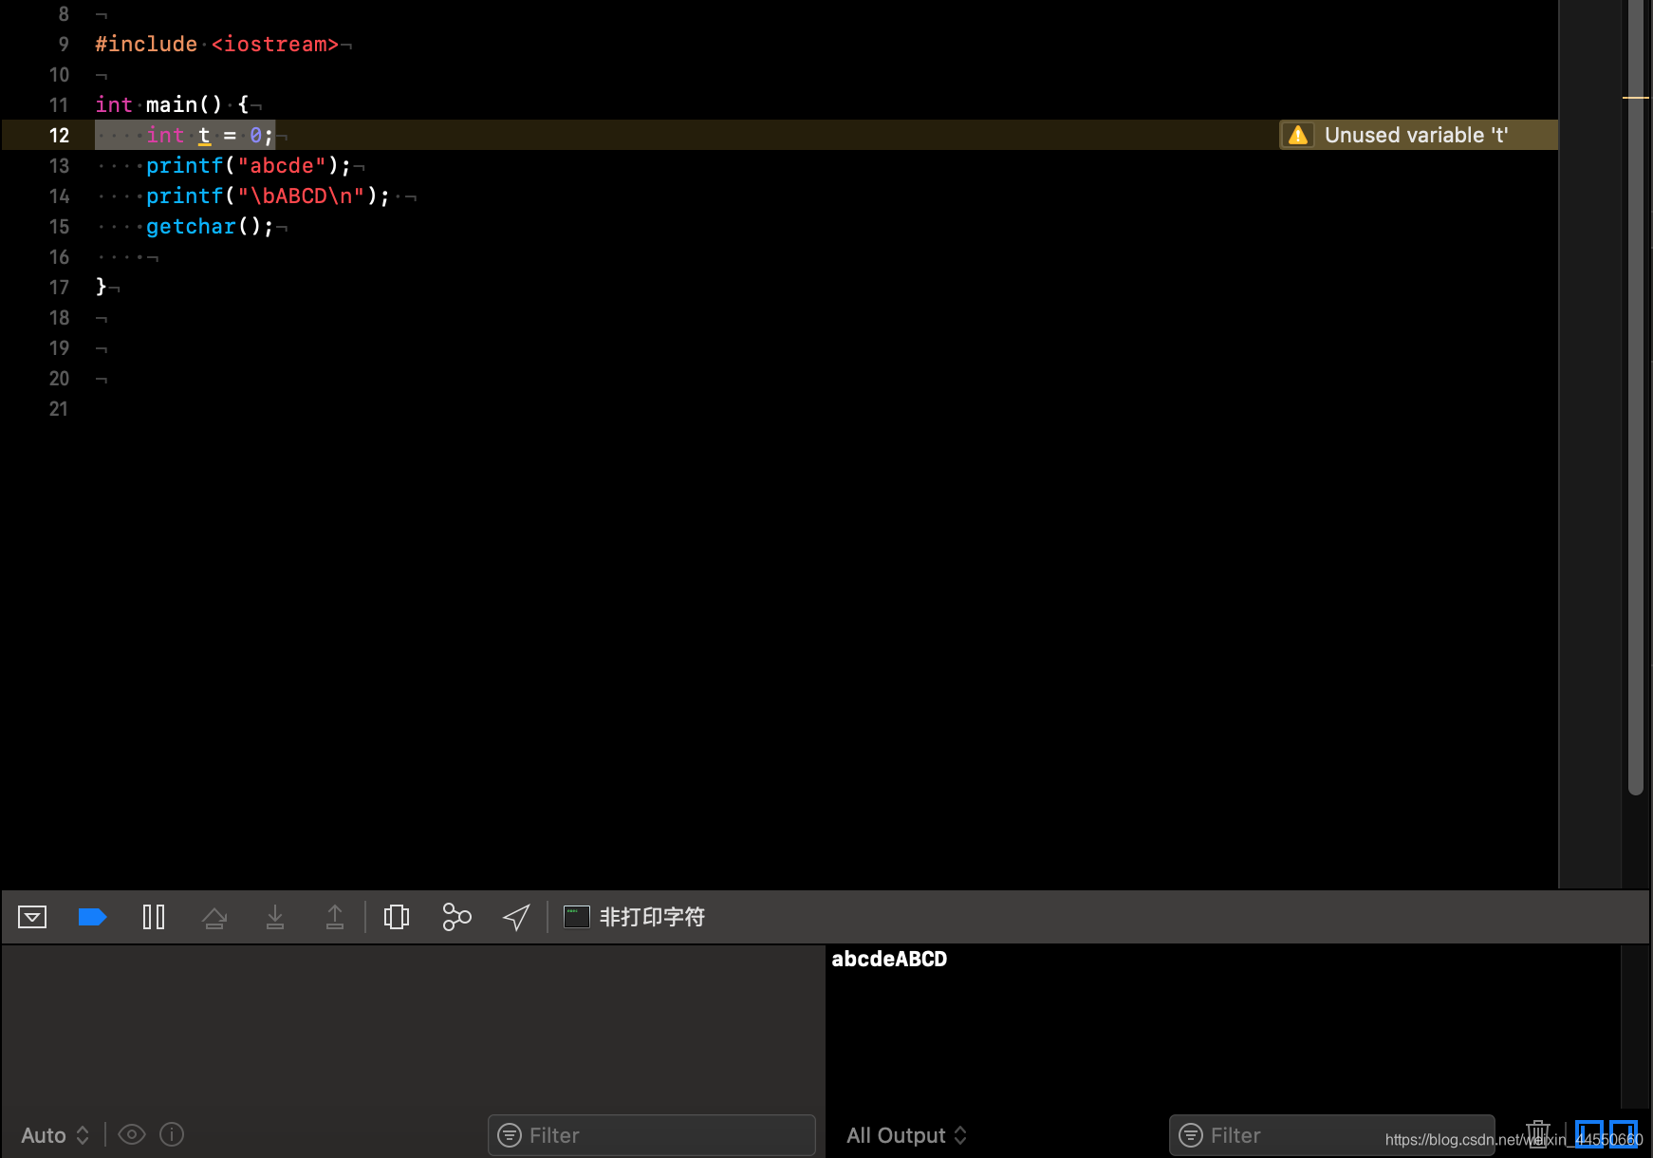Click the Unused variable 't' warning banner
Viewport: 1653px width, 1158px height.
(x=1419, y=135)
